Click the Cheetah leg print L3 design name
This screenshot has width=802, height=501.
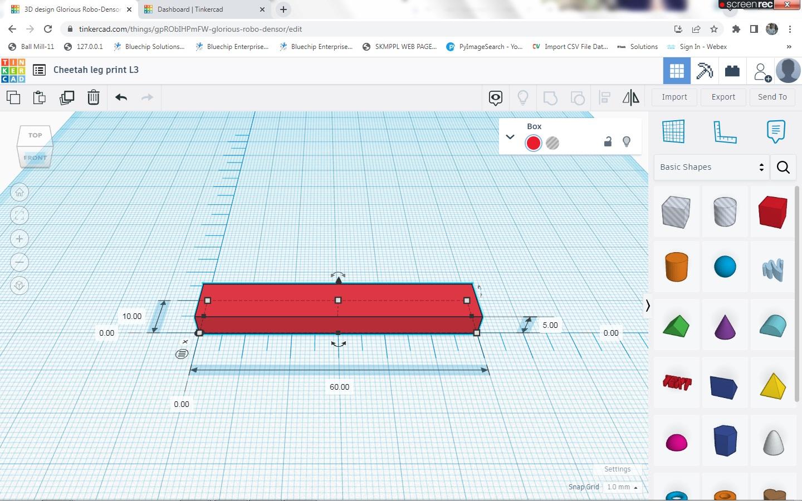pos(96,70)
